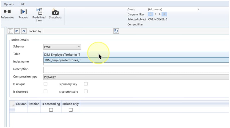Image resolution: width=230 pixels, height=128 pixels.
Task: Click the Table input field
Action: tap(136, 55)
